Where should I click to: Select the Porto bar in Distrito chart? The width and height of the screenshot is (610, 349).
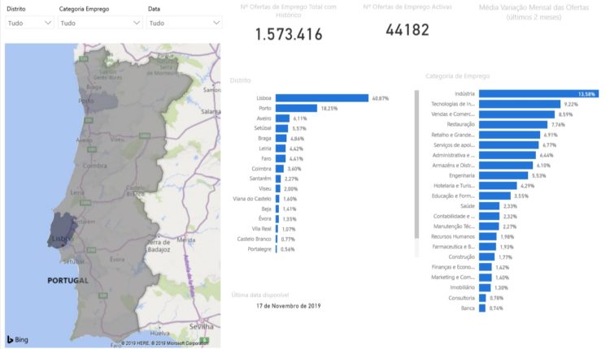296,108
